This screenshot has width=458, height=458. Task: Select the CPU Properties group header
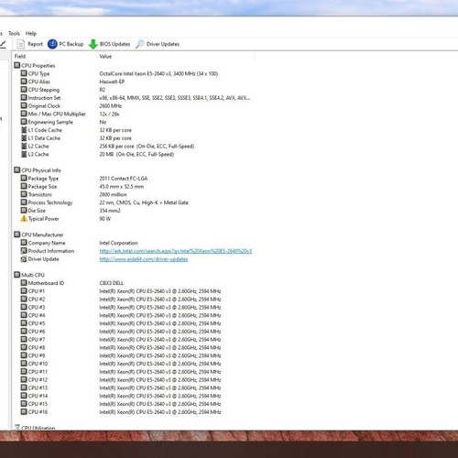35,66
